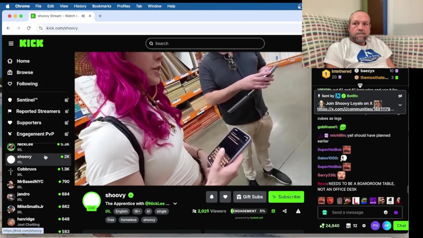Image resolution: width=423 pixels, height=238 pixels.
Task: Open hanridge channel in sidebar
Action: point(38,221)
